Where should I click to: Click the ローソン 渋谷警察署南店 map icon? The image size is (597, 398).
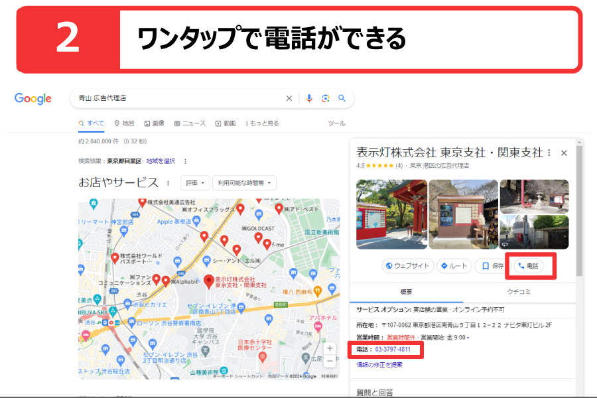[x=132, y=322]
